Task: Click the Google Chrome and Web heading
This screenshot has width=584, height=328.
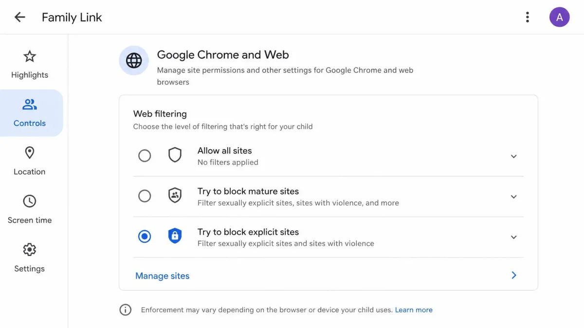Action: click(x=223, y=55)
